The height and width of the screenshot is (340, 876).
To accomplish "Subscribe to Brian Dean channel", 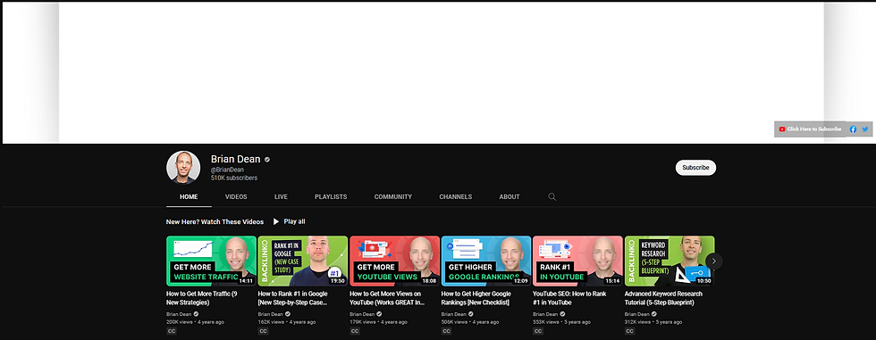I will click(695, 168).
